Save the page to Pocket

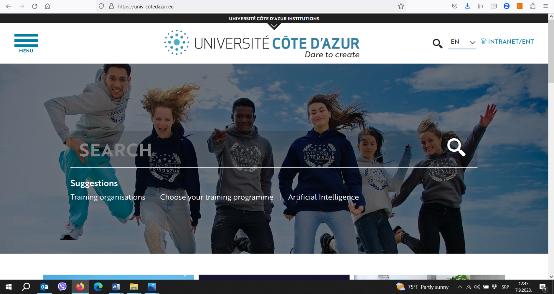[454, 6]
